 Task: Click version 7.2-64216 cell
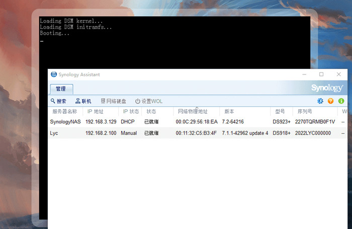233,122
